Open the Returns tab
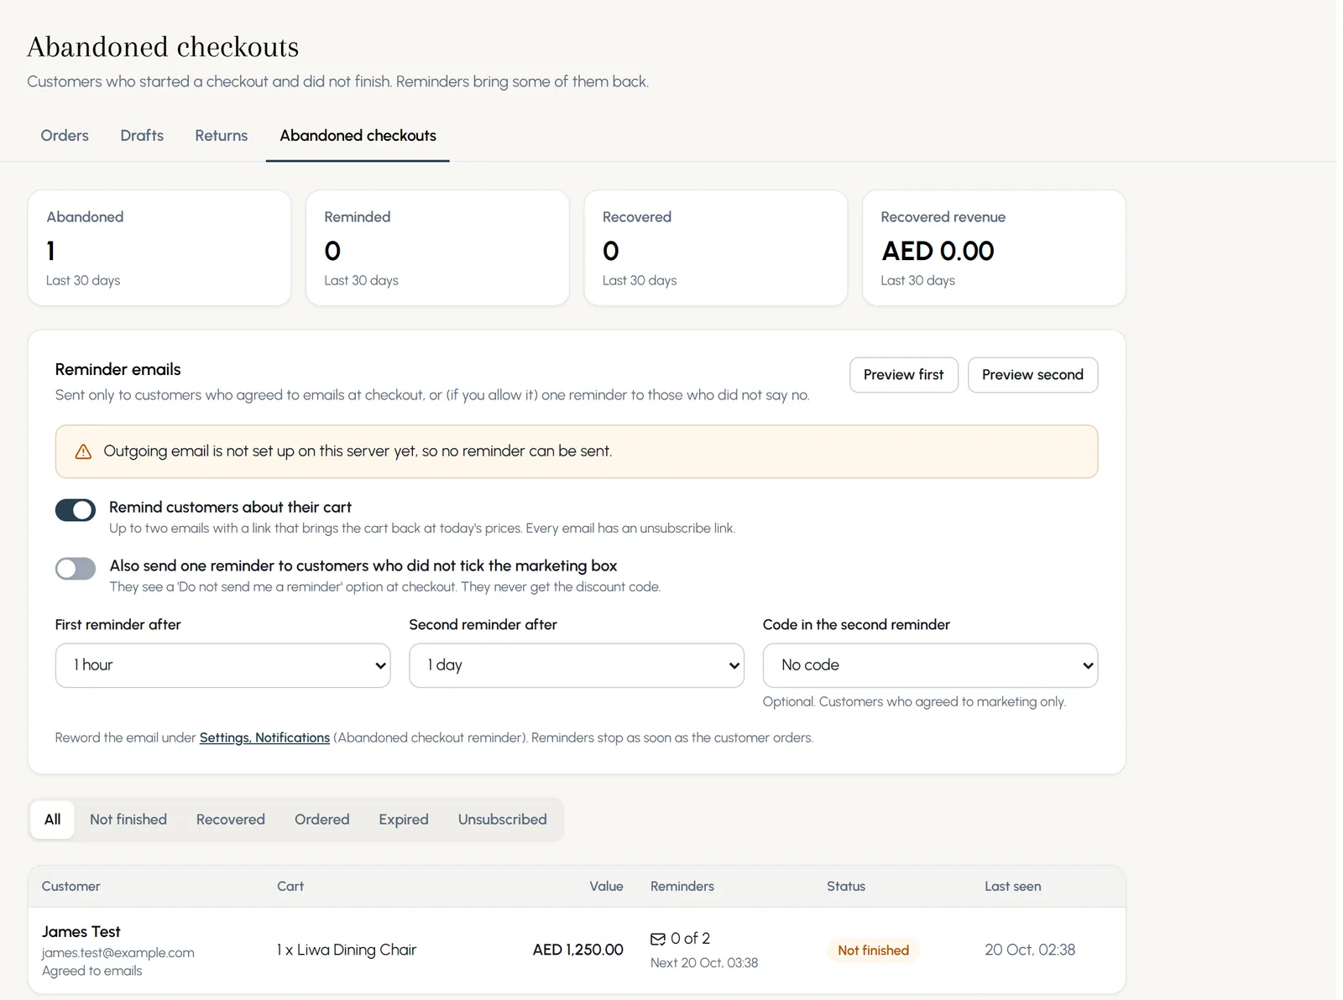This screenshot has width=1343, height=1000. tap(222, 136)
